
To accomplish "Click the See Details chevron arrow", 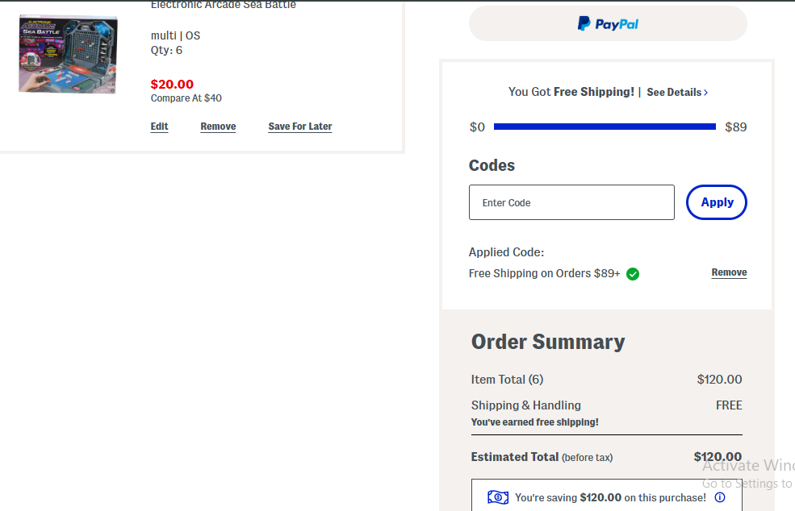I will 705,93.
